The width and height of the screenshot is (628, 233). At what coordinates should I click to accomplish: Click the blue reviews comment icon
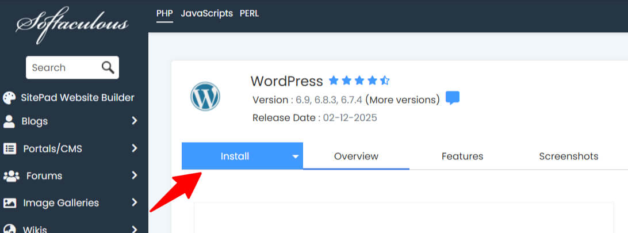pyautogui.click(x=453, y=98)
